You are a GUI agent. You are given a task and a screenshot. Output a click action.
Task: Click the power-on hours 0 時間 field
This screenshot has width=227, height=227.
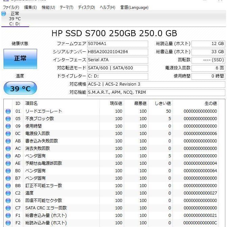pos(208,76)
